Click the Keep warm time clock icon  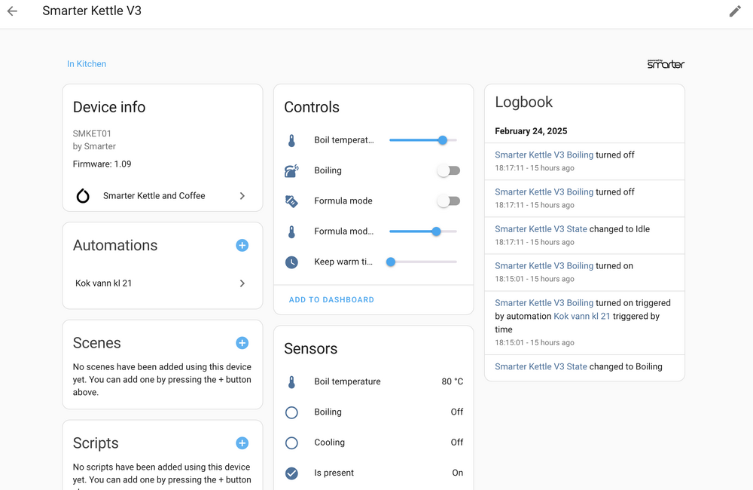coord(291,262)
